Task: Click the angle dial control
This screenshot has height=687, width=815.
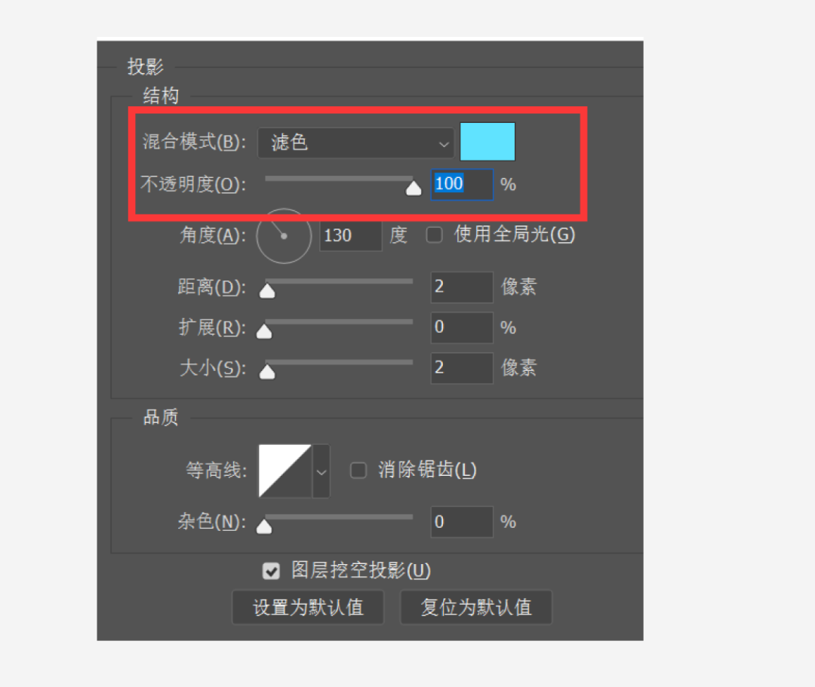Action: (x=284, y=236)
